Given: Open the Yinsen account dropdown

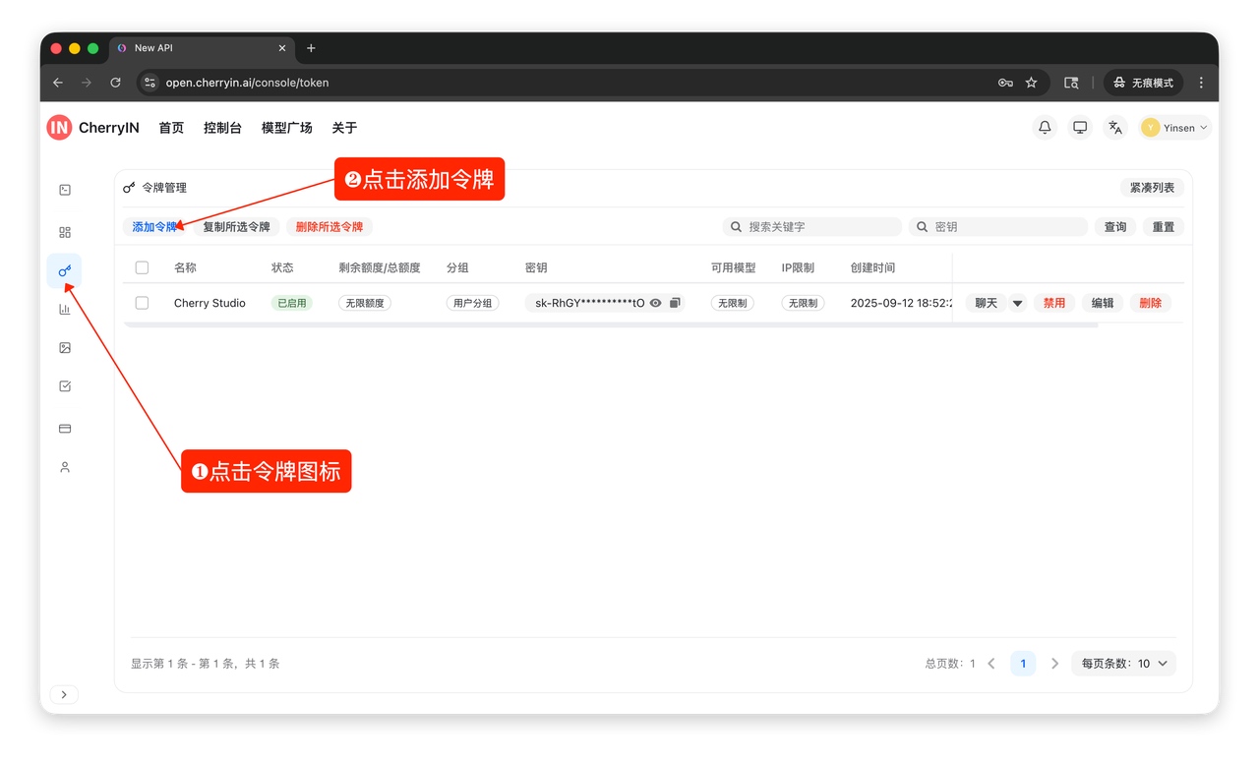Looking at the screenshot, I should pyautogui.click(x=1175, y=128).
